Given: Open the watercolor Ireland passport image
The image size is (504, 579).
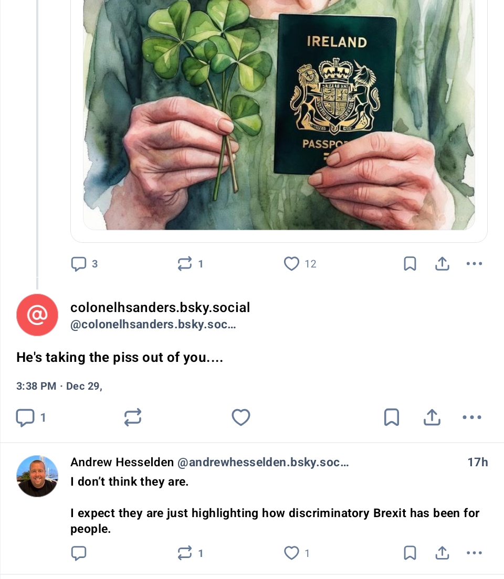Looking at the screenshot, I should coord(279,115).
